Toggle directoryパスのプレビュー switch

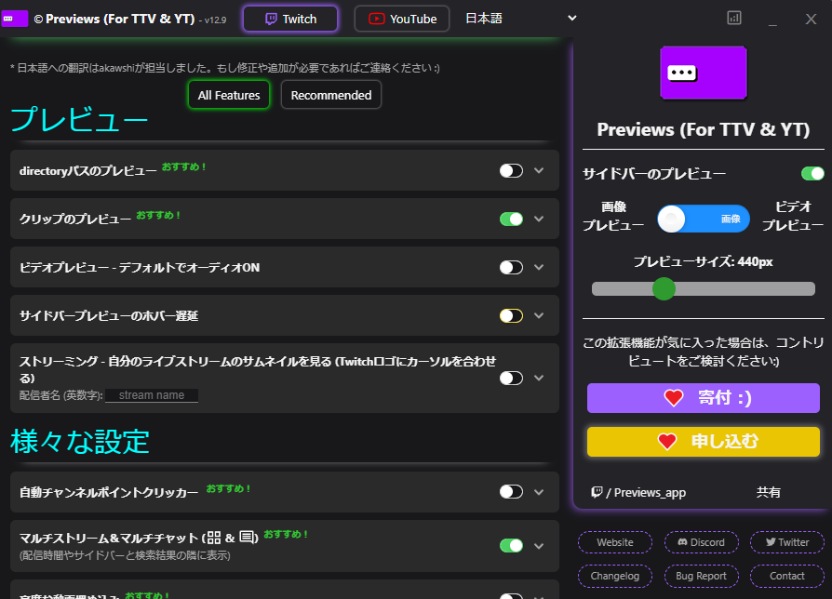click(511, 171)
